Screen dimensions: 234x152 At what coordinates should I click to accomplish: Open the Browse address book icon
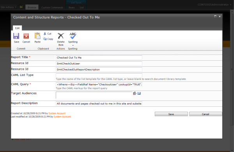(139, 94)
